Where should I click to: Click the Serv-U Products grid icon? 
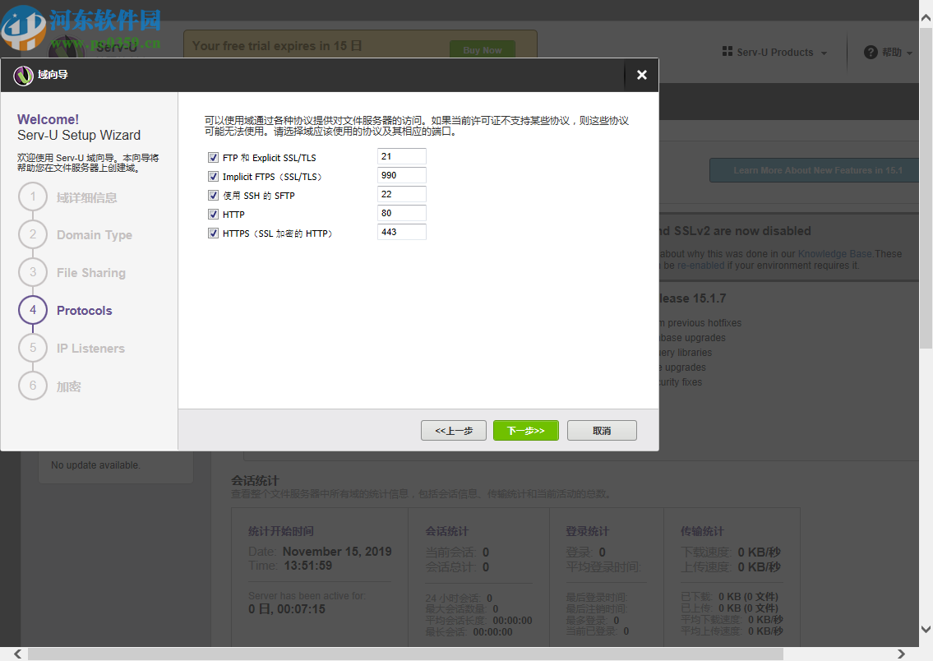click(727, 52)
